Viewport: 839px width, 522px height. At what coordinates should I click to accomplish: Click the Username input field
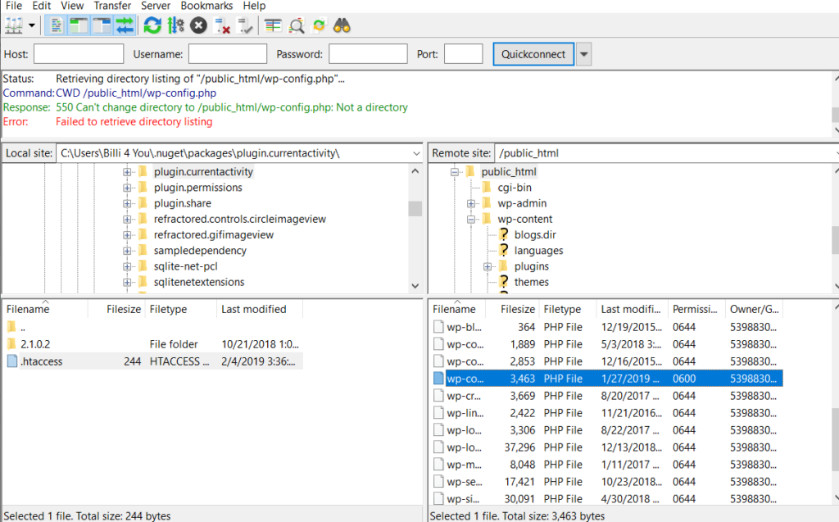228,54
